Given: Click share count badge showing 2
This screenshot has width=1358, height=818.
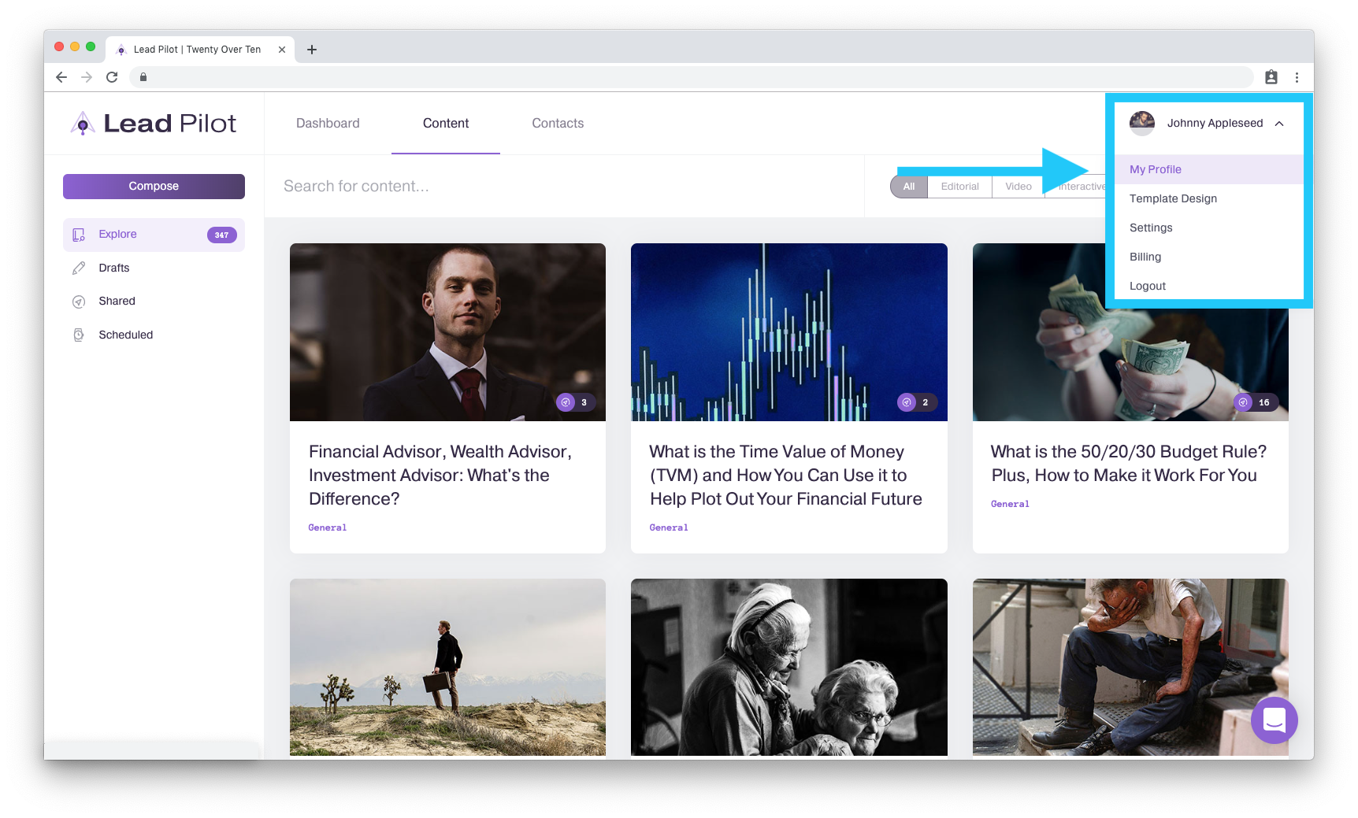Looking at the screenshot, I should pos(916,402).
